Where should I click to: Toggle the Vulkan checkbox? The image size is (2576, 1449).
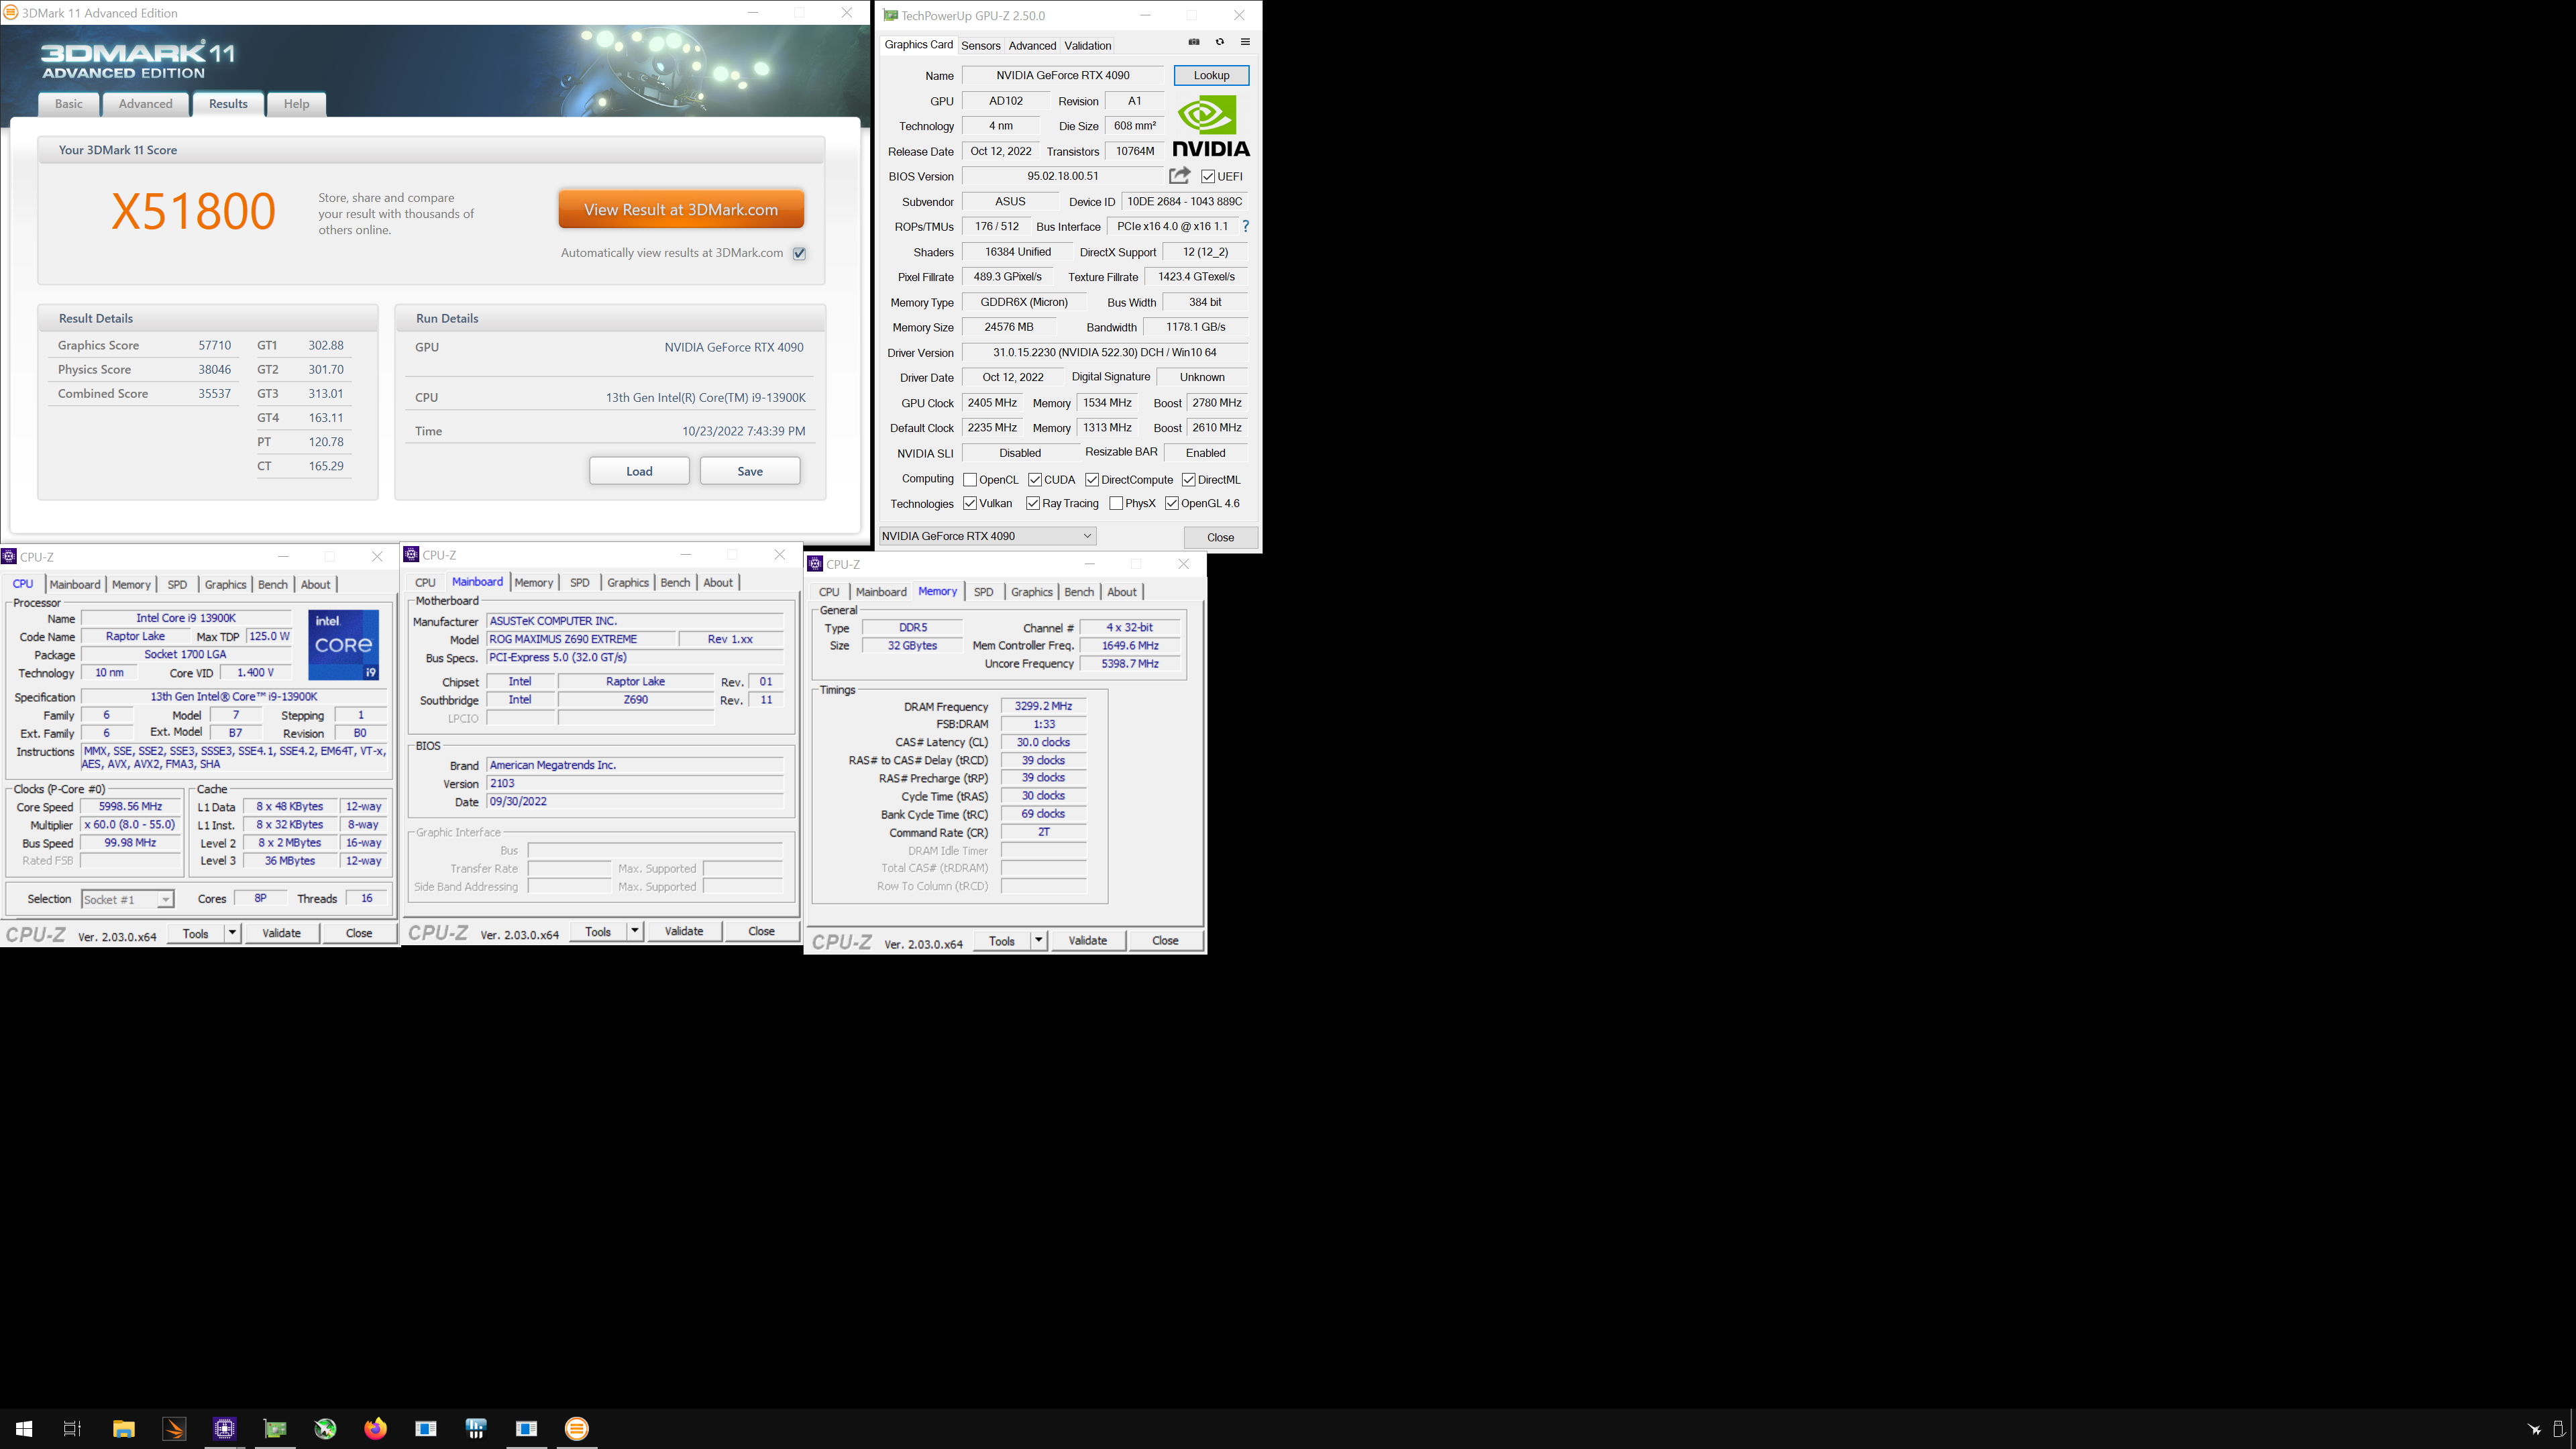click(970, 503)
